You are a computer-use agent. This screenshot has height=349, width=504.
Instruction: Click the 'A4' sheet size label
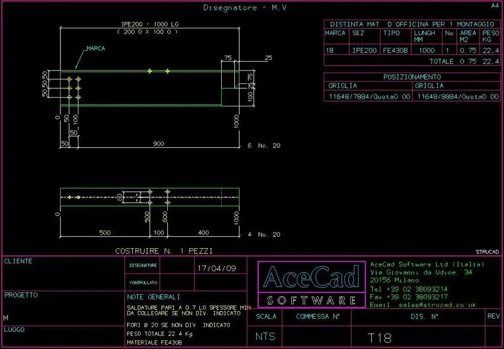click(495, 5)
